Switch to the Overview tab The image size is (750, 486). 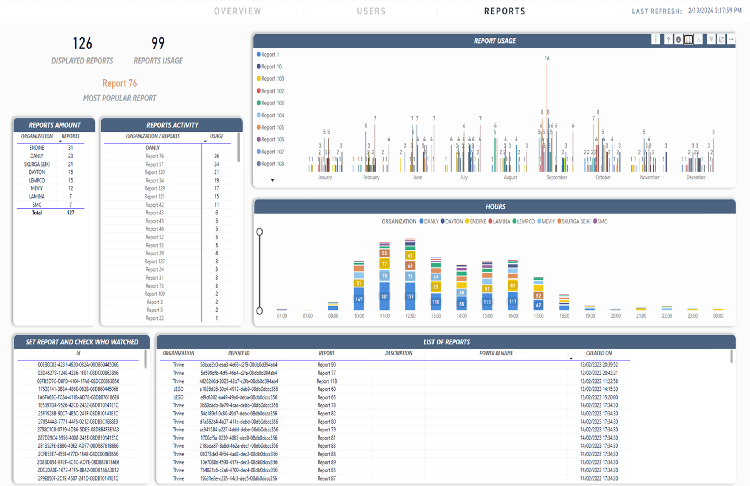pos(238,11)
